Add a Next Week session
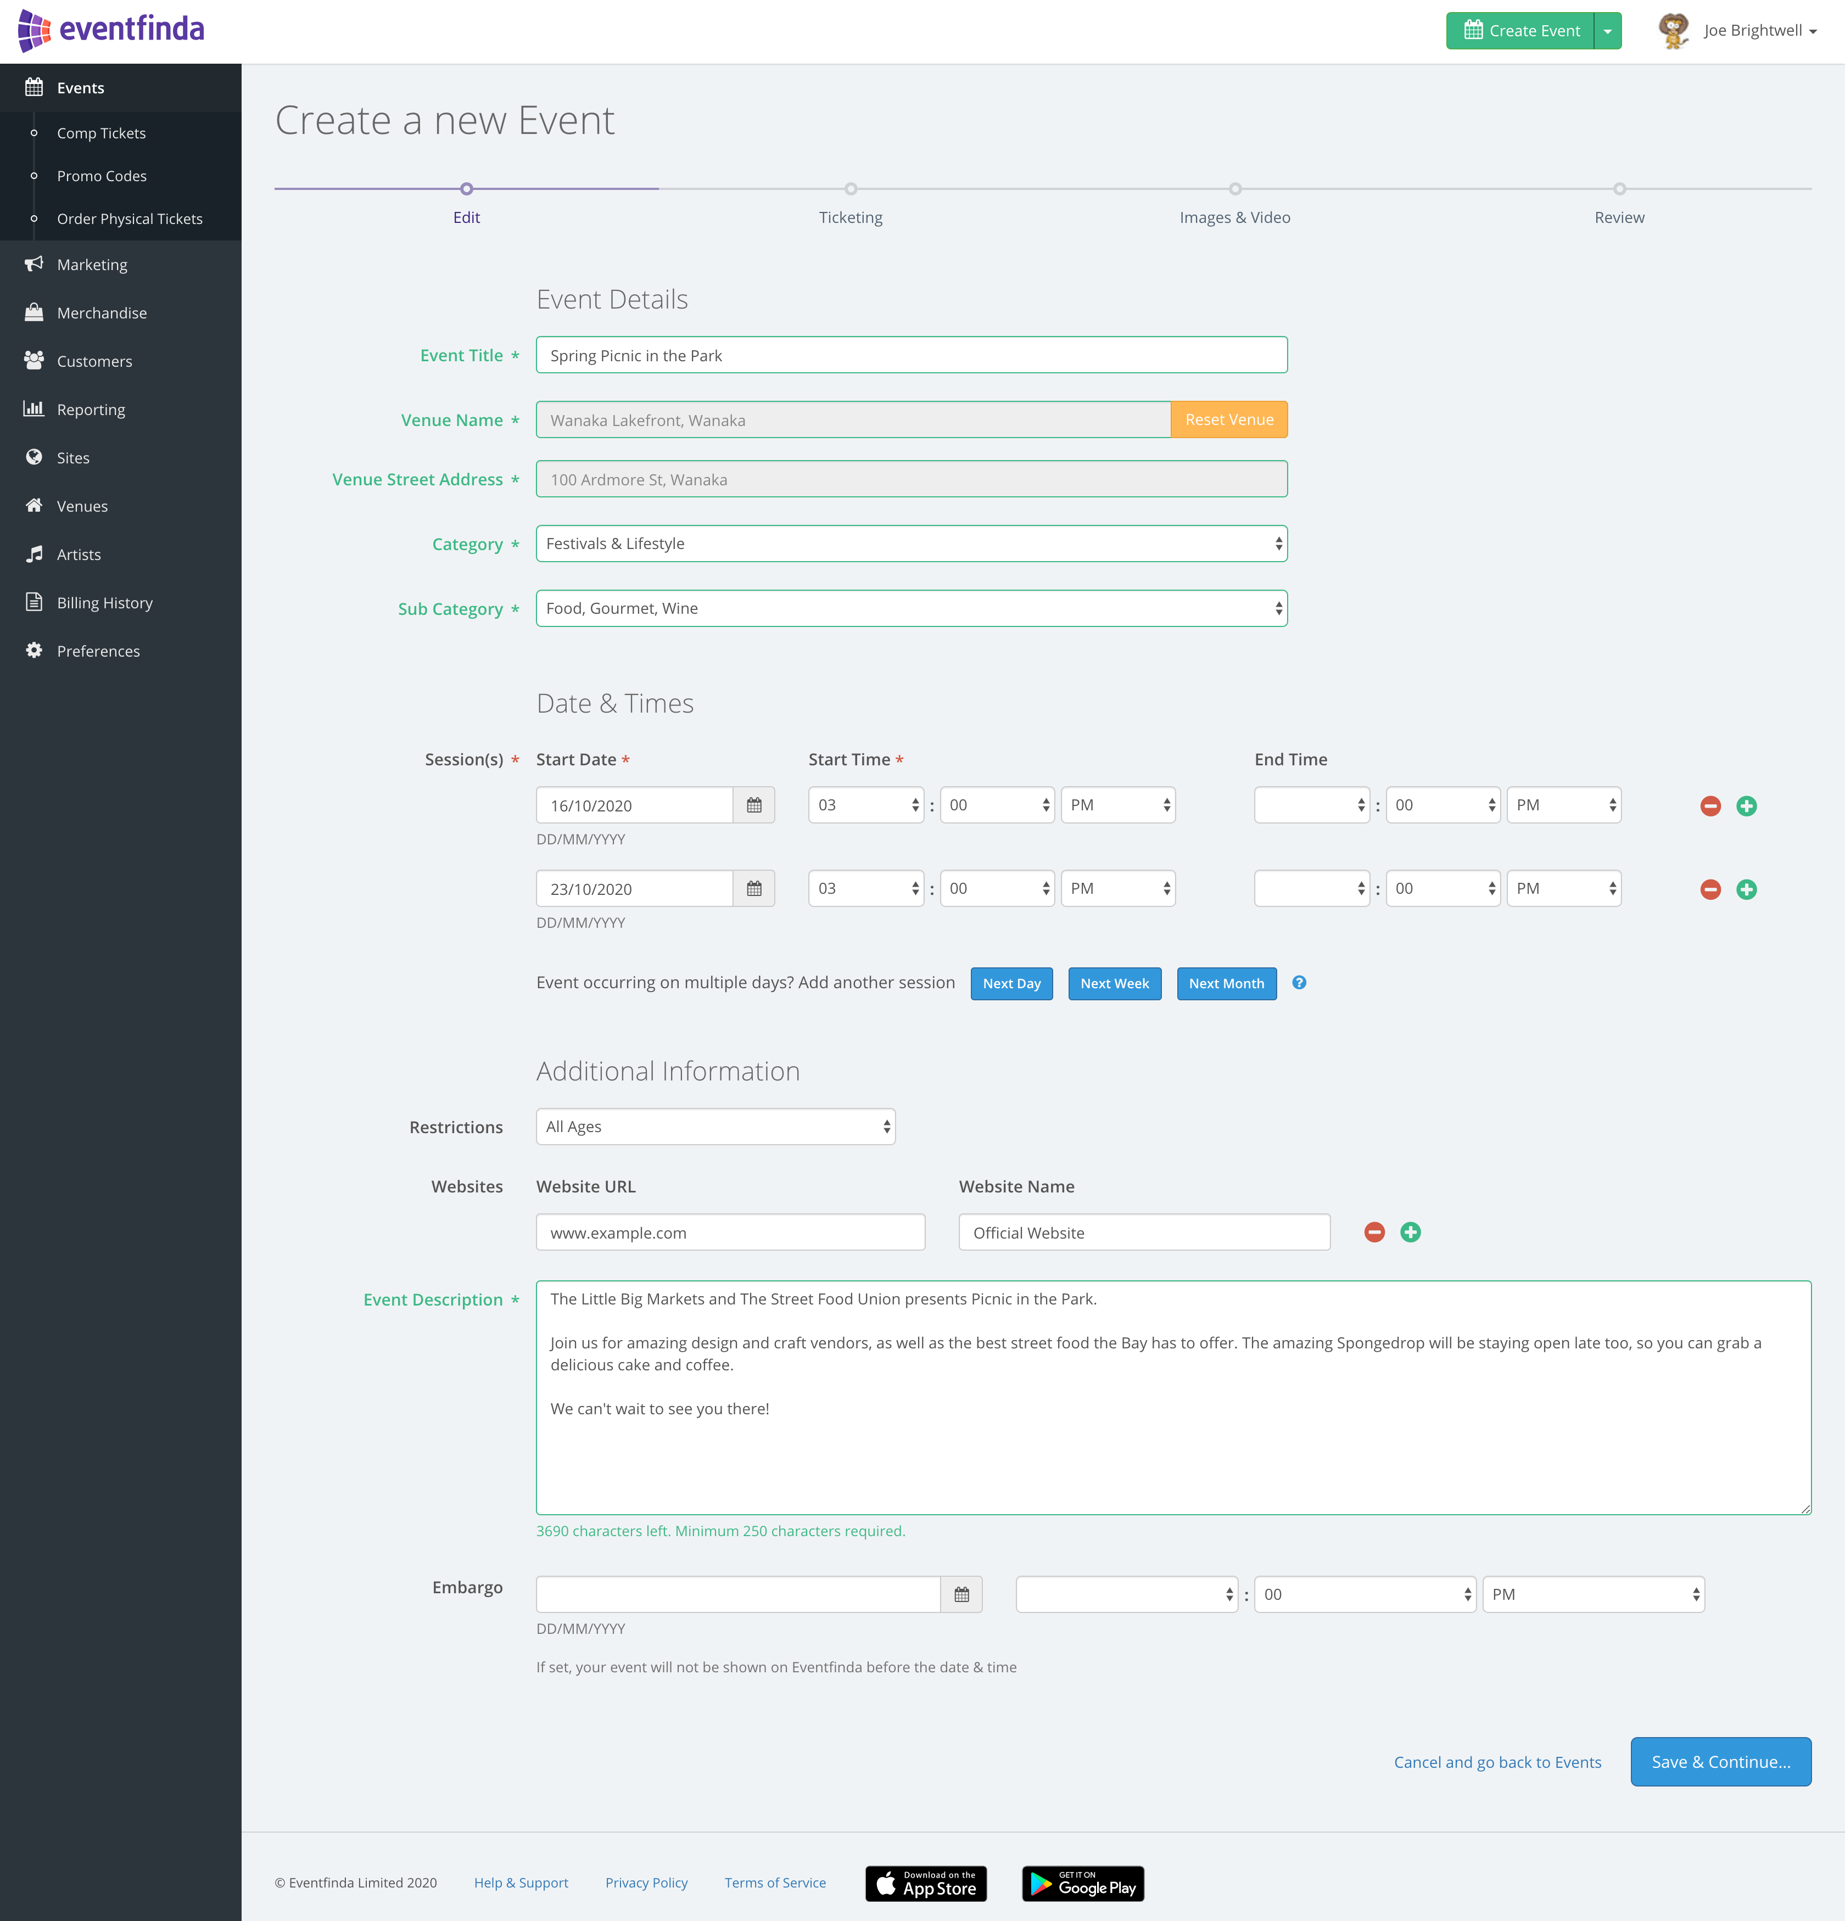Viewport: 1845px width, 1921px height. (x=1115, y=984)
